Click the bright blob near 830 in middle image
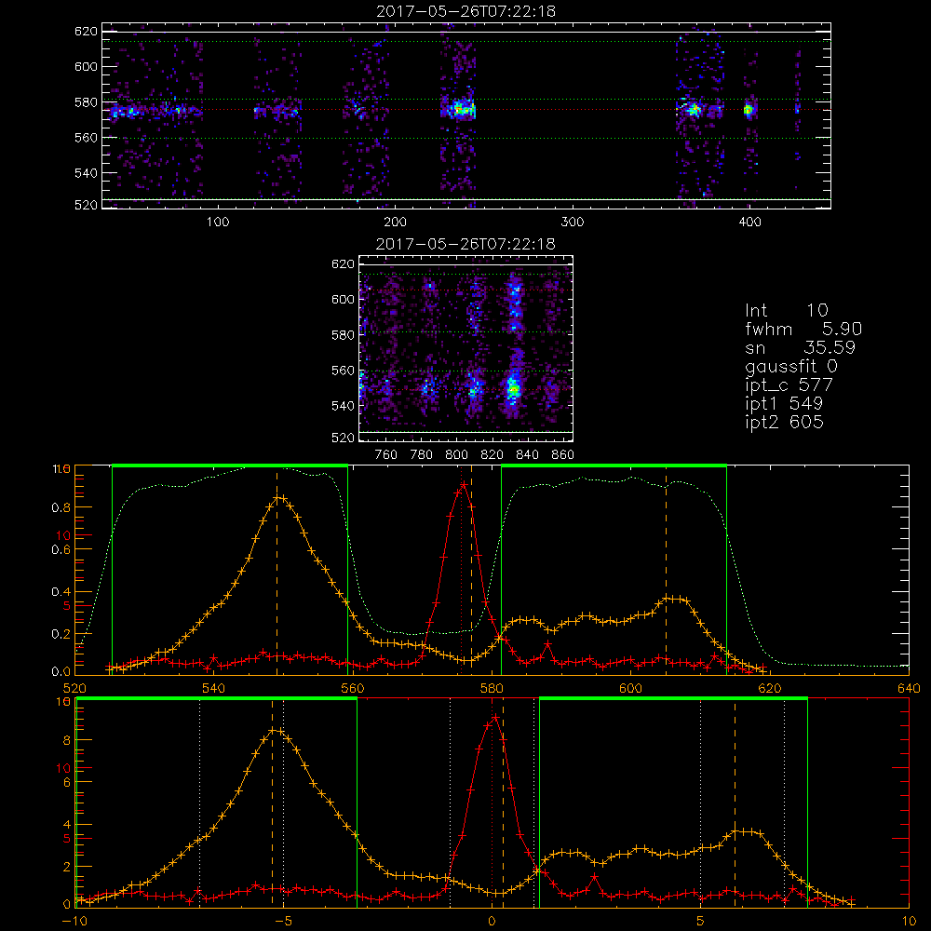This screenshot has width=931, height=931. pos(514,390)
